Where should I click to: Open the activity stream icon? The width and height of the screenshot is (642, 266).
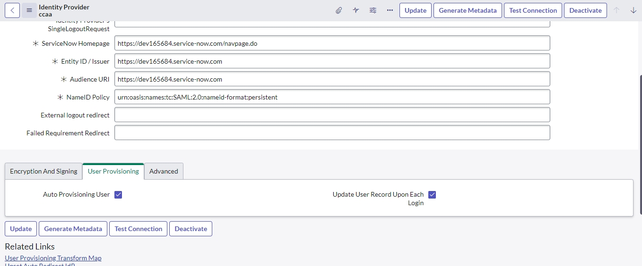356,10
